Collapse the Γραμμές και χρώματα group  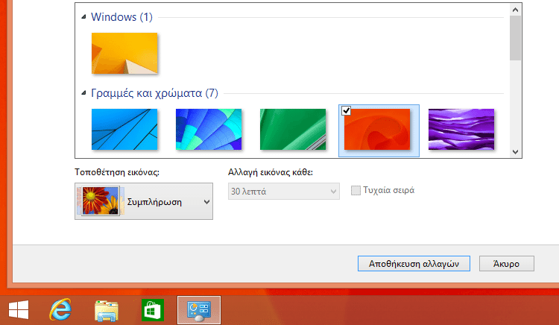pos(83,93)
